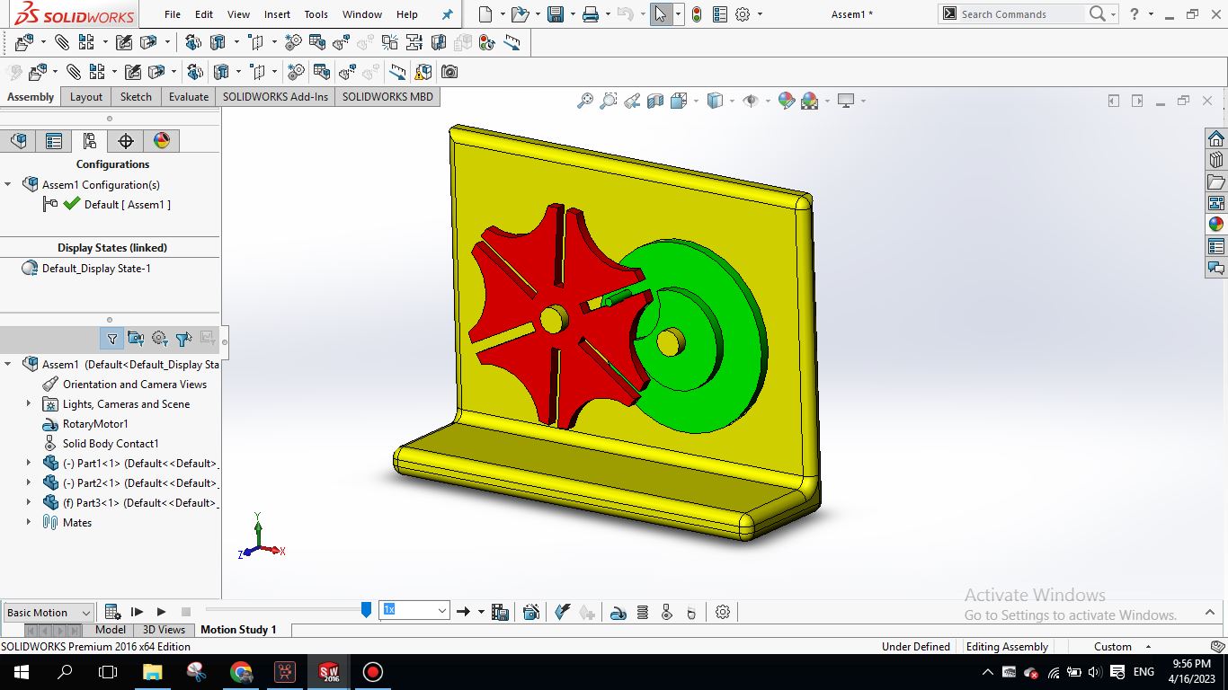Return to the Previous View
Image resolution: width=1228 pixels, height=690 pixels.
(x=632, y=101)
